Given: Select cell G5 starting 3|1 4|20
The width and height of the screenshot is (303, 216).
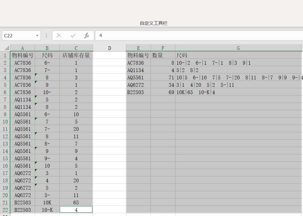Looking at the screenshot, I should 238,85.
